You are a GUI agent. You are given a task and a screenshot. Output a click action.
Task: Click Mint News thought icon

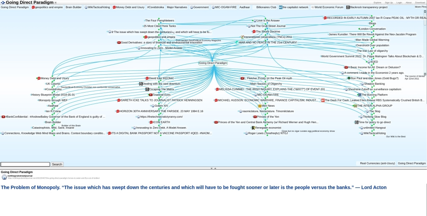click(259, 106)
